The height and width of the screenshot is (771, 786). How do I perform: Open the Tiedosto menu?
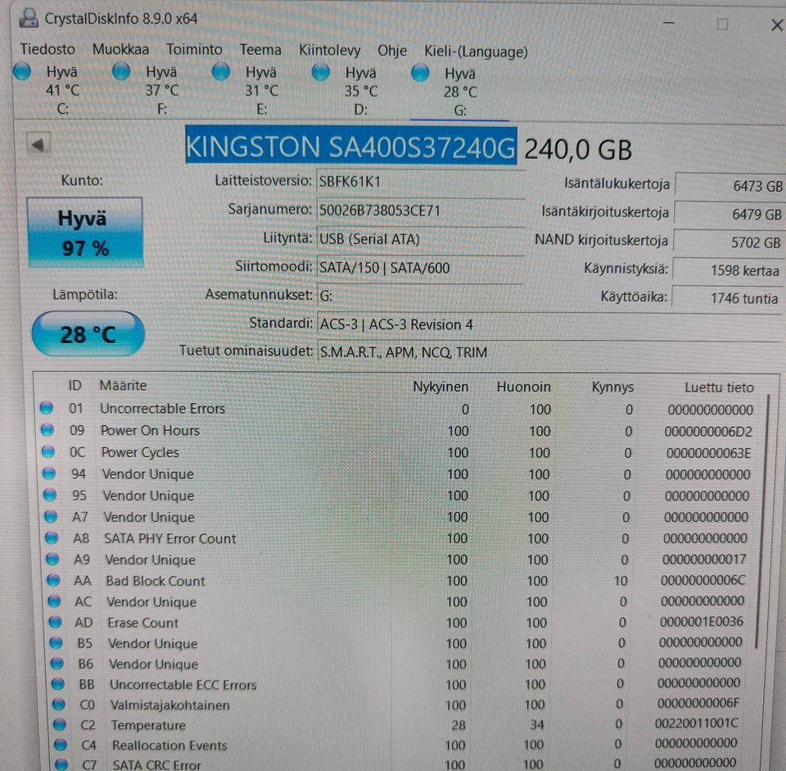47,49
